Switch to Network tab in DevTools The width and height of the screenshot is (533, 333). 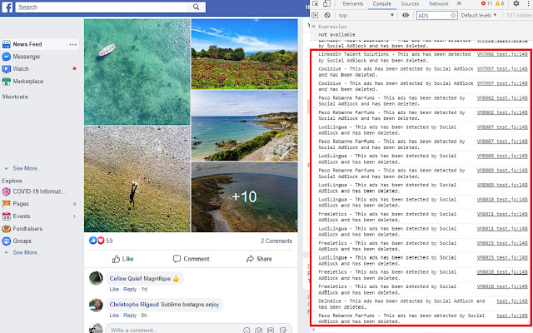coord(439,3)
